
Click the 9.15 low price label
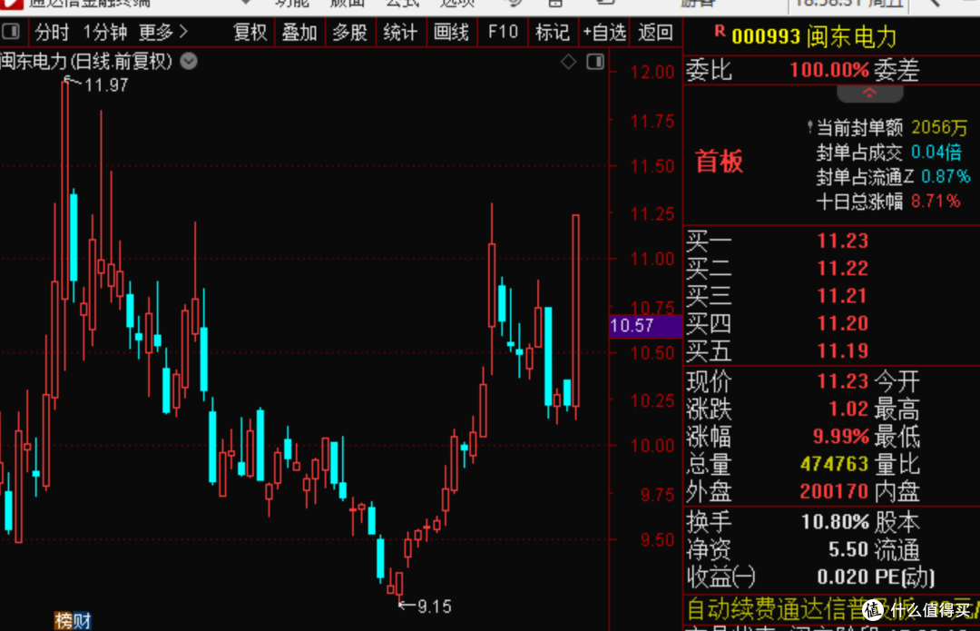click(435, 606)
